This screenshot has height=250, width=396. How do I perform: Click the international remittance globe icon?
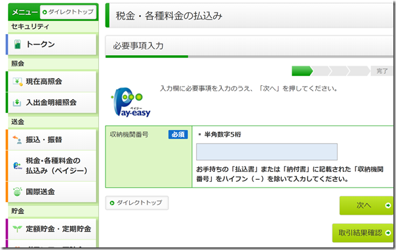pyautogui.click(x=18, y=192)
